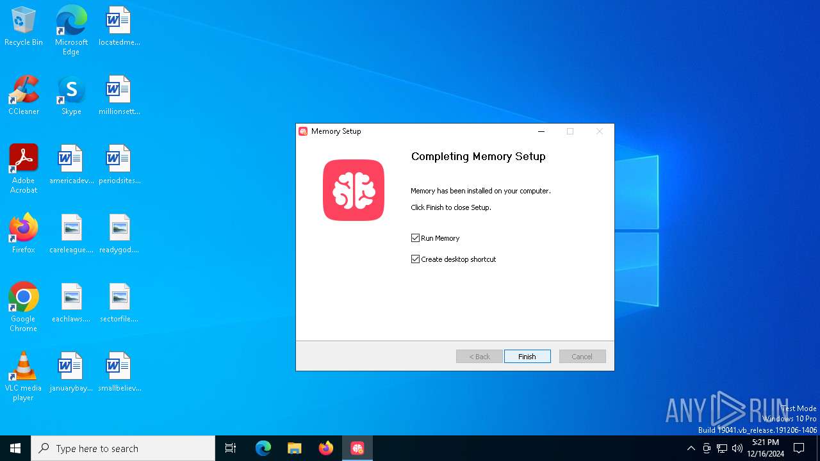Select the januarybay Word document icon
The width and height of the screenshot is (820, 461).
click(x=71, y=372)
